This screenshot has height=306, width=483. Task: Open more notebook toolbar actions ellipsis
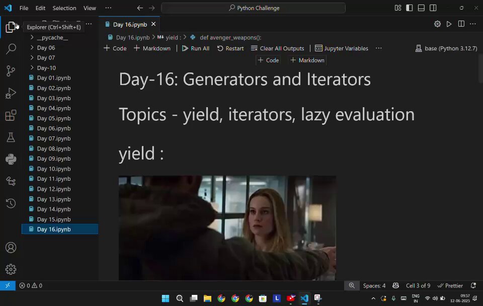pos(379,48)
